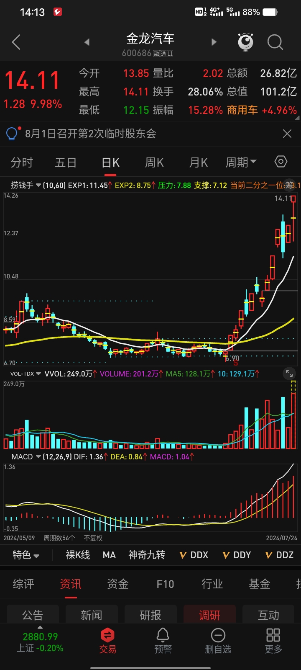Open DDZ VIP indicator
301x670 pixels.
[279, 555]
